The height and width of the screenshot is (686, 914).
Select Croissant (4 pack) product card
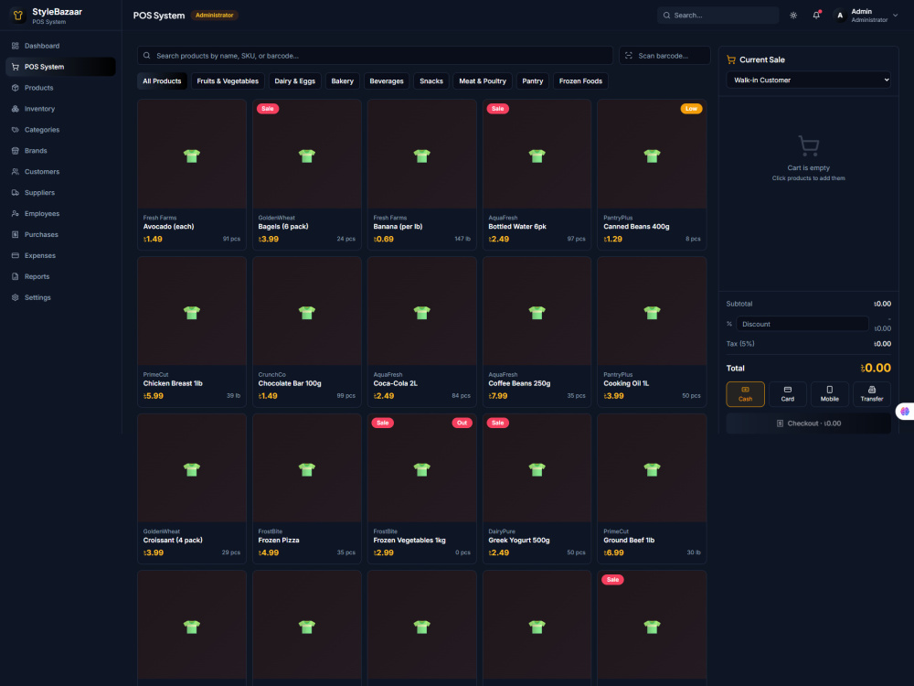pyautogui.click(x=192, y=488)
